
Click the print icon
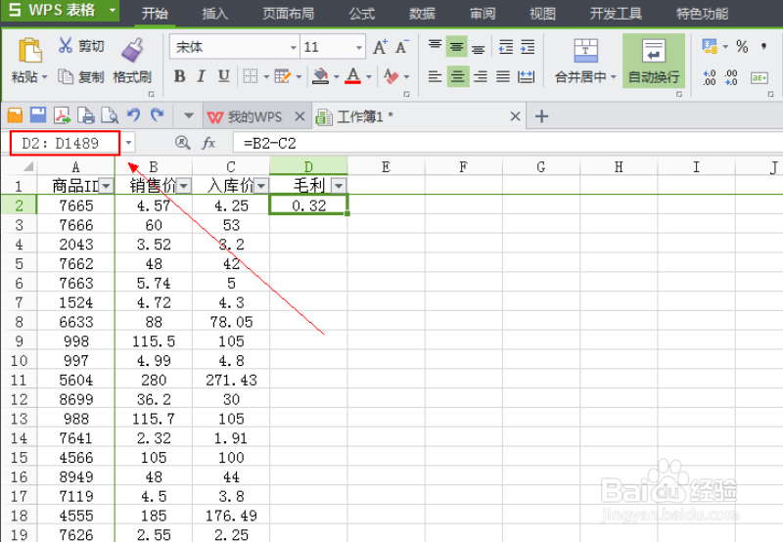click(x=86, y=115)
